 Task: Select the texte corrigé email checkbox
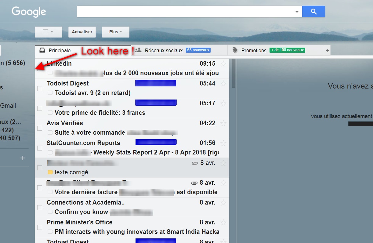click(40, 168)
